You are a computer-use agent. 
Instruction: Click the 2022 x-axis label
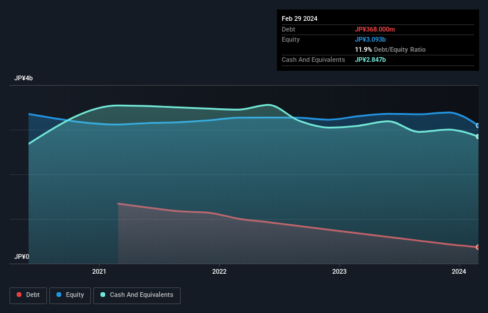coord(219,271)
